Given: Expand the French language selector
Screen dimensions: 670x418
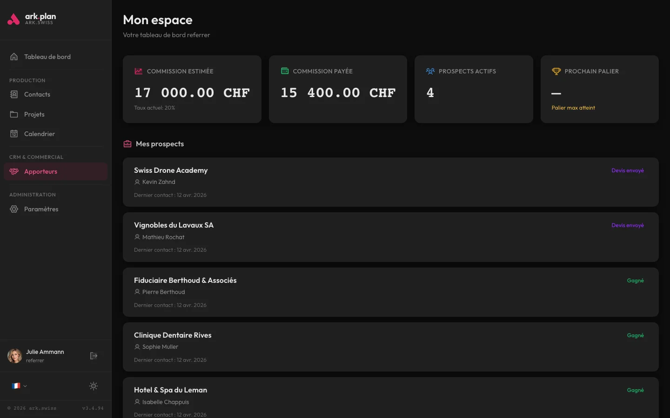Looking at the screenshot, I should point(19,386).
